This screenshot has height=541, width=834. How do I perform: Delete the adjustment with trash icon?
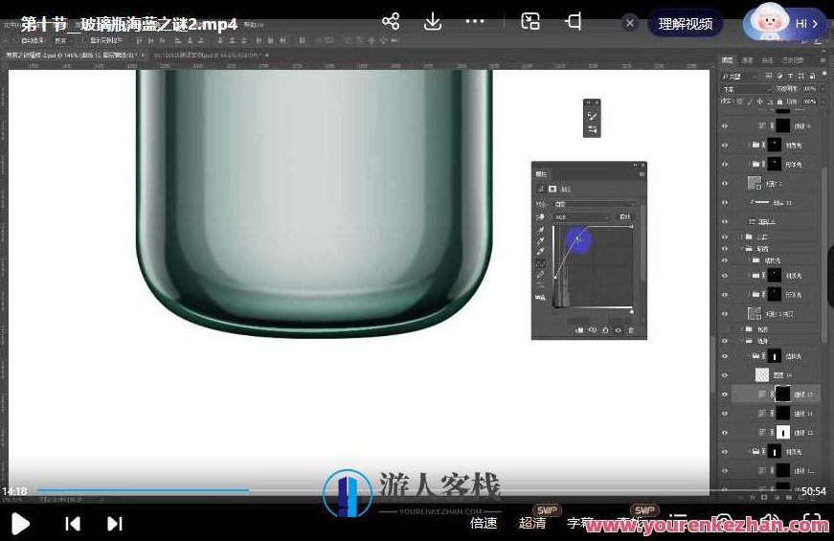click(x=631, y=330)
